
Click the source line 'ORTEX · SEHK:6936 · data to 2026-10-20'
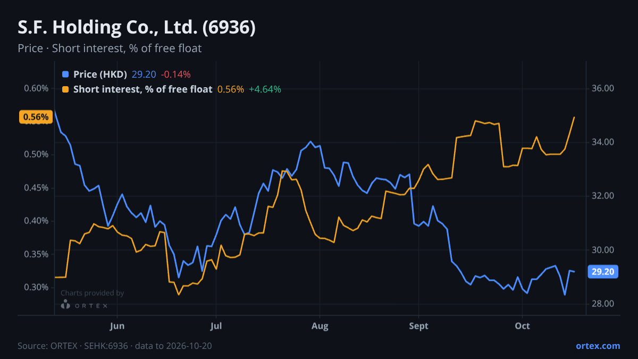(x=130, y=346)
